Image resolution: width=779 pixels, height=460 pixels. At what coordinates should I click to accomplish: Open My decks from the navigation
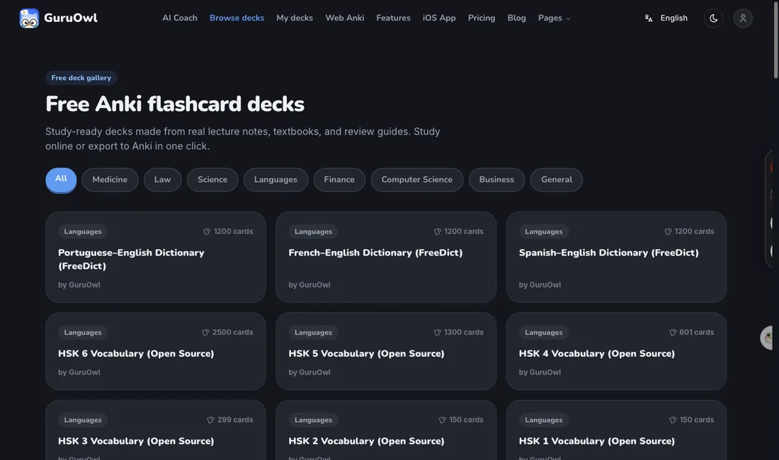295,18
